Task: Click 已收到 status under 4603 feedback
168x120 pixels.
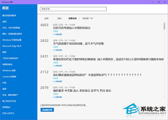Action: [55, 31]
